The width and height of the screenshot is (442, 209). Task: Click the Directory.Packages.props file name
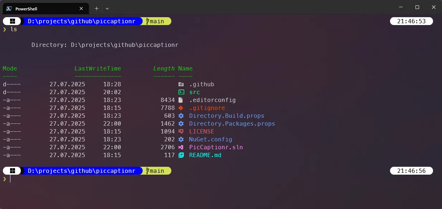(232, 124)
